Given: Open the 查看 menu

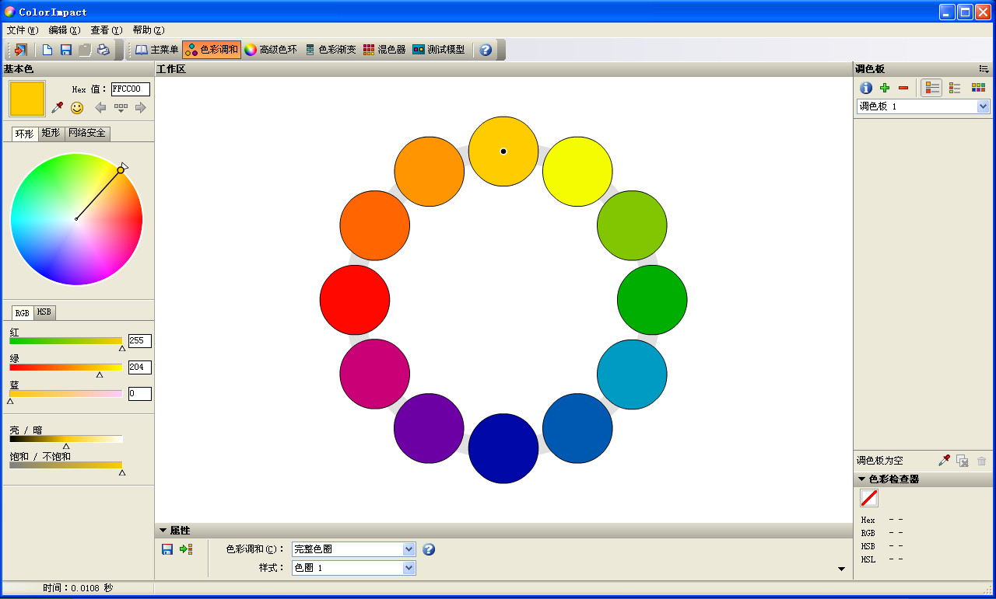Looking at the screenshot, I should pyautogui.click(x=106, y=30).
